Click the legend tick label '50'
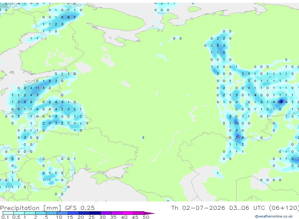The height and width of the screenshot is (219, 299). coord(146,217)
